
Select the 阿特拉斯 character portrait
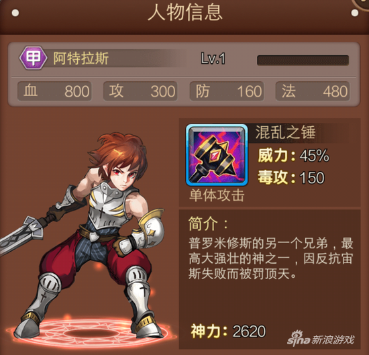pyautogui.click(x=84, y=236)
